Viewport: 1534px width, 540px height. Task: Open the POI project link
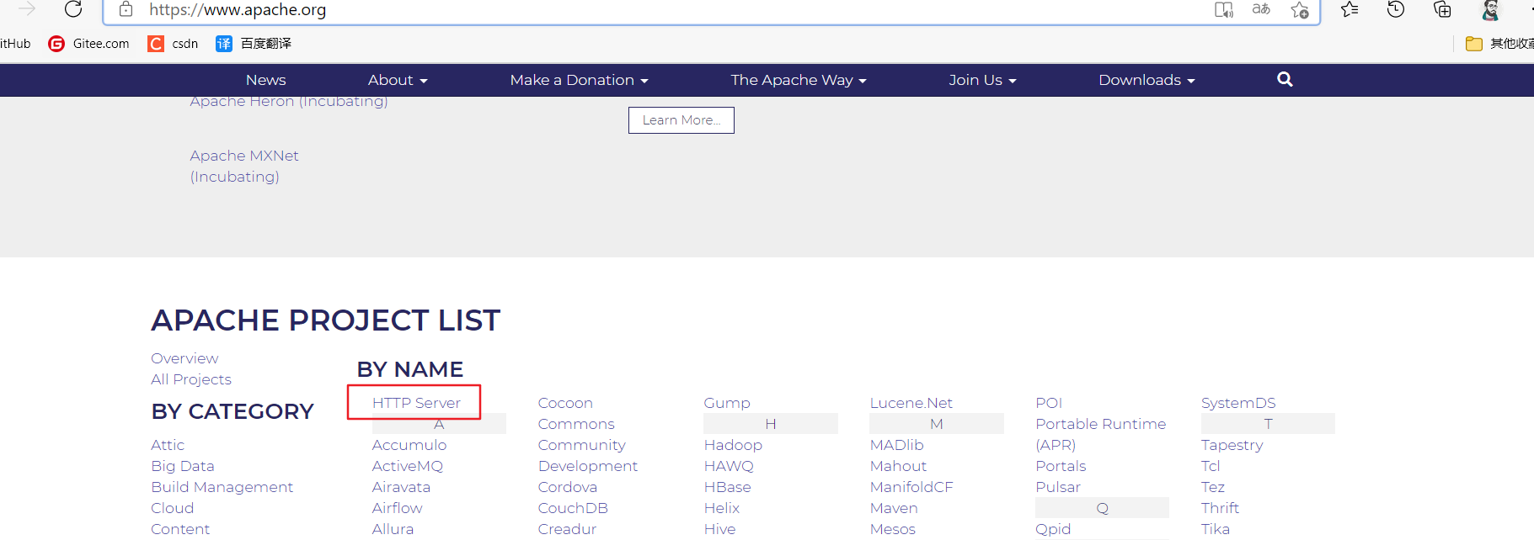pyautogui.click(x=1049, y=403)
